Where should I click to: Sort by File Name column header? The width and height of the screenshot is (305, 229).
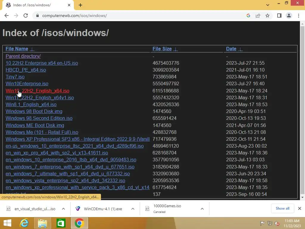pos(17,49)
